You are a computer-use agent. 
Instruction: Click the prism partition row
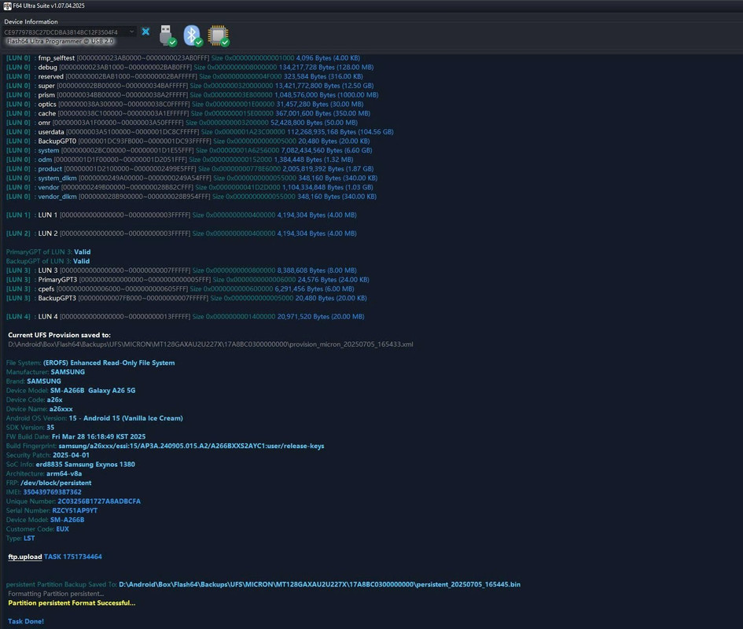[x=192, y=95]
